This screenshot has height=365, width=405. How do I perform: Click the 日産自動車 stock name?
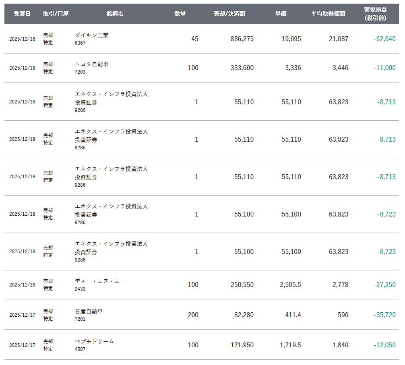[x=89, y=311]
